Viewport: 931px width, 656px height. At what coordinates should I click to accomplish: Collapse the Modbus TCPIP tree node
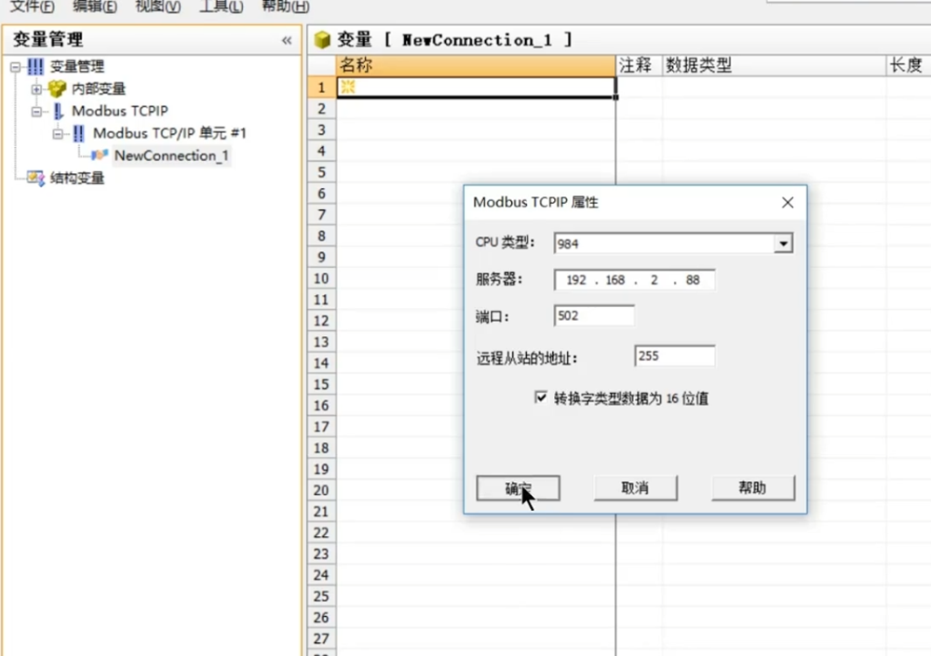[37, 111]
